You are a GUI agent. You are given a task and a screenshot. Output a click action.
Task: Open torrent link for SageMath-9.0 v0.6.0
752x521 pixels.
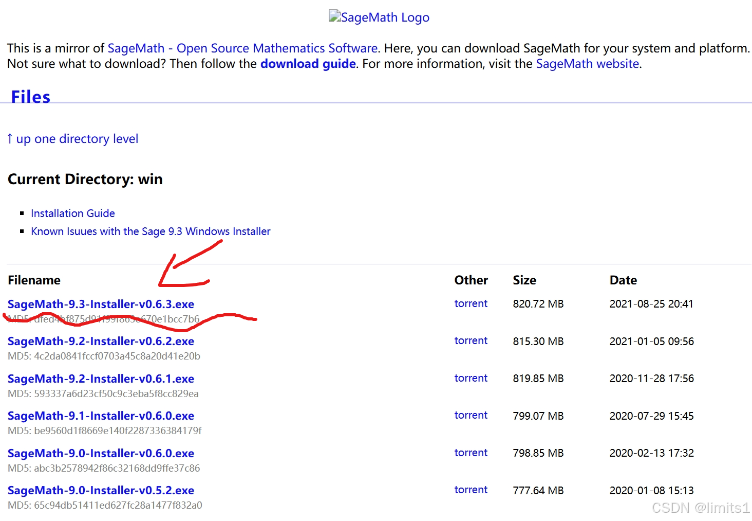point(471,453)
